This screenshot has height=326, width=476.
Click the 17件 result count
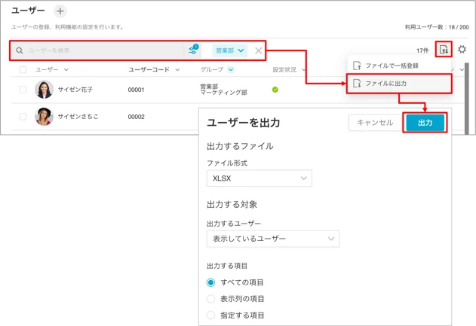[x=422, y=50]
